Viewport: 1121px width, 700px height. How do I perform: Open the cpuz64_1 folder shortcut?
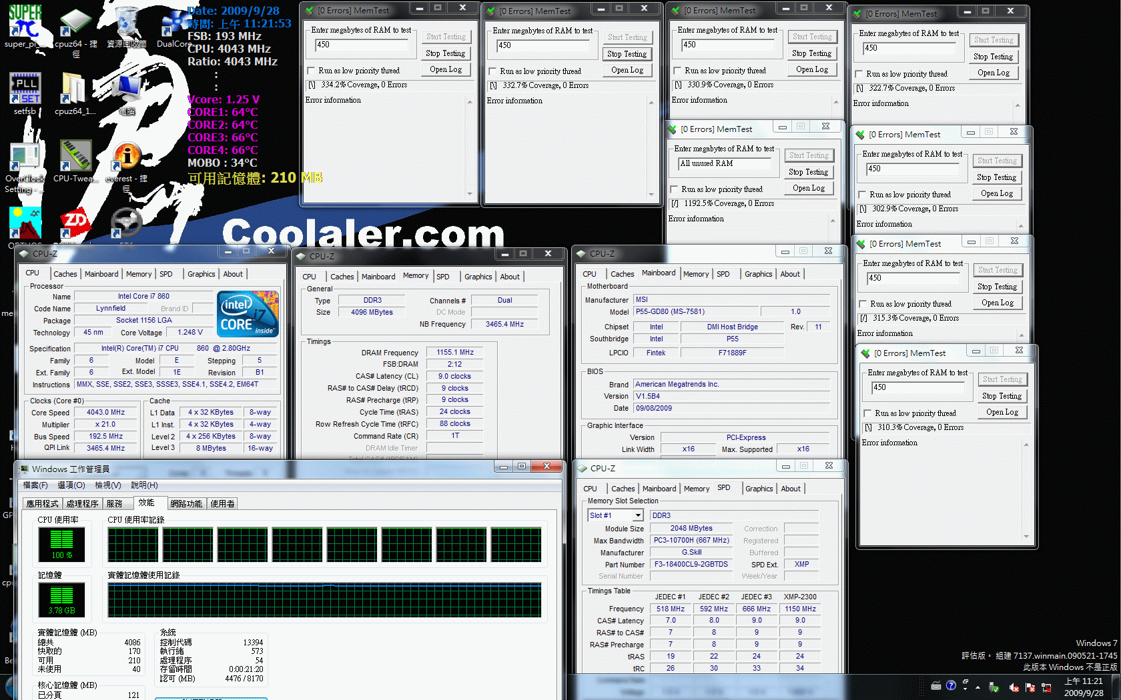[75, 88]
